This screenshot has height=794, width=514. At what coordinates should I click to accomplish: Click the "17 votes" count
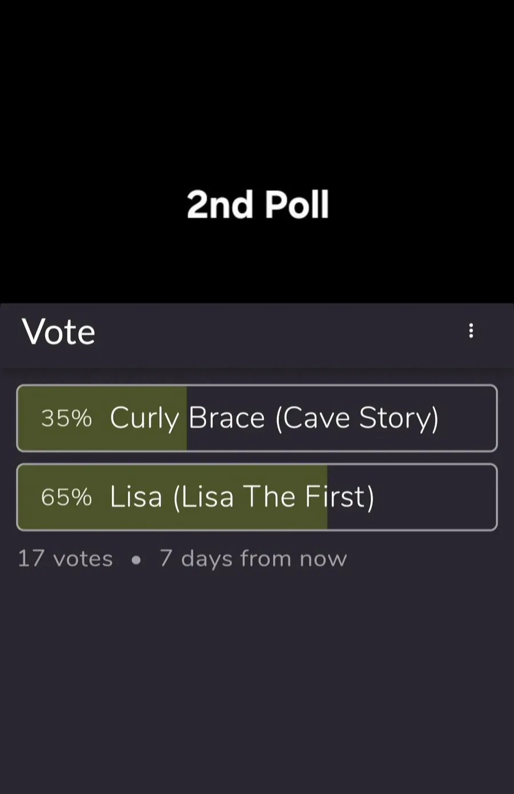(x=65, y=559)
